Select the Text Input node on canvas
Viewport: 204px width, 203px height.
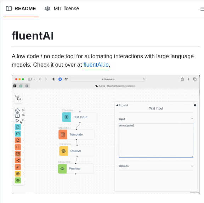click(x=80, y=117)
